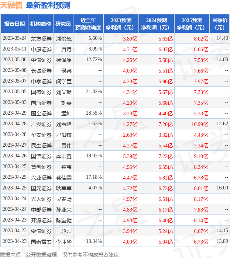
Task: Select the 机构简称 column header
Action: (x=41, y=24)
